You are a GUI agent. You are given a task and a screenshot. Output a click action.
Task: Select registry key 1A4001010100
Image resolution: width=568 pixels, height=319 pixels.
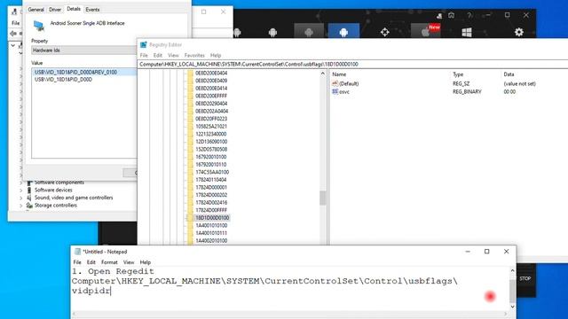pyautogui.click(x=211, y=225)
